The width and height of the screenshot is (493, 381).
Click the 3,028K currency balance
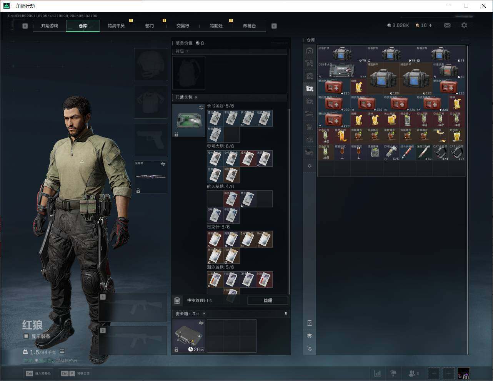point(398,25)
